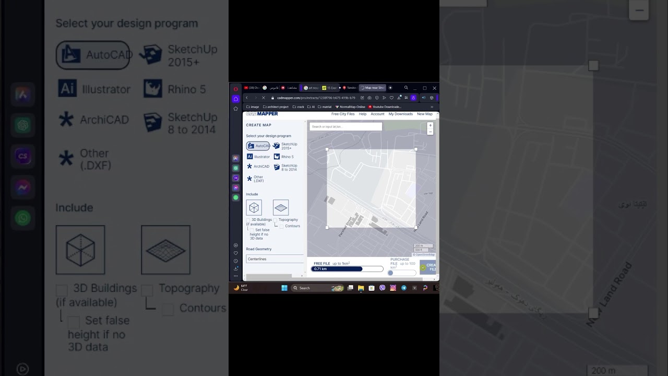Screen dimensions: 668x376
Task: Zoom in on the map
Action: click(430, 125)
